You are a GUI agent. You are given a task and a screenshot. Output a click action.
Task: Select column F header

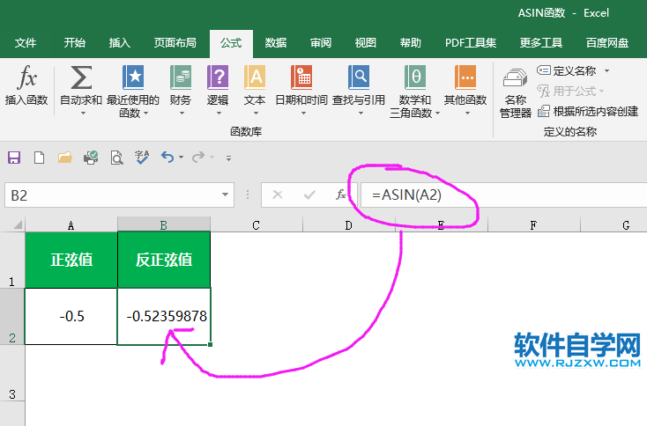534,225
